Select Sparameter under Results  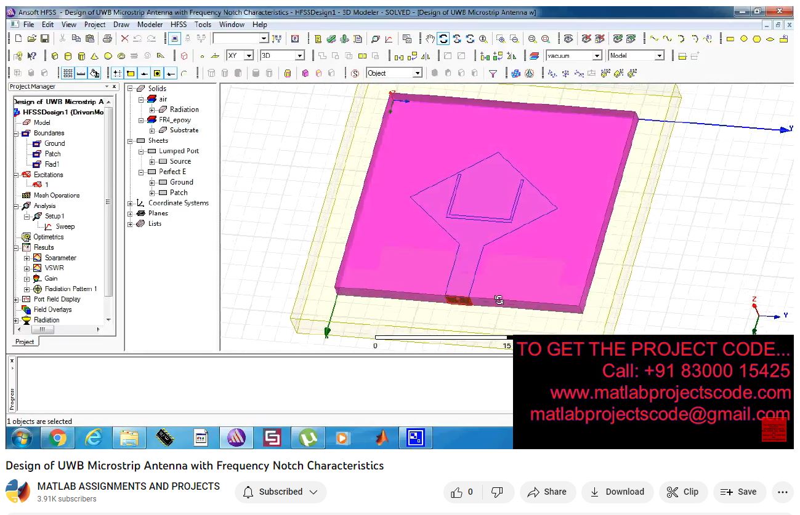click(x=60, y=258)
